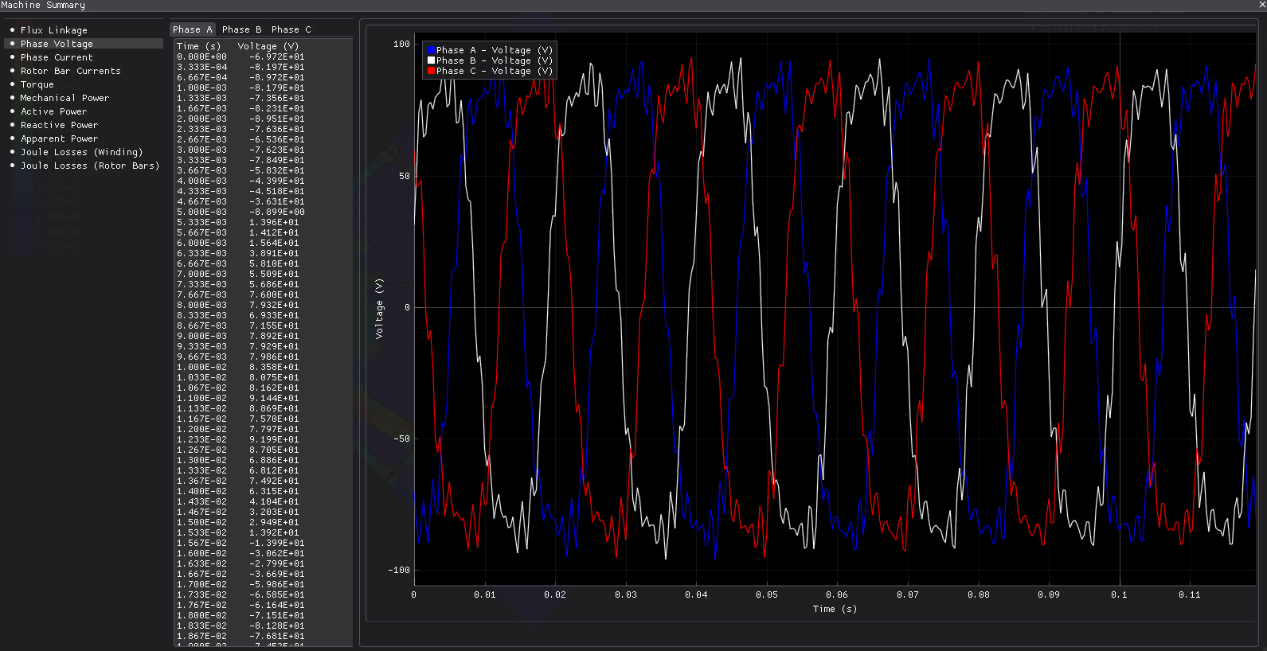Click voltage value 9.199E+01
This screenshot has width=1267, height=651.
click(274, 439)
